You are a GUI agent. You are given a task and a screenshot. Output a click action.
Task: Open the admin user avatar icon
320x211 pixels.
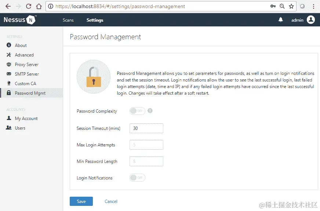click(x=311, y=20)
